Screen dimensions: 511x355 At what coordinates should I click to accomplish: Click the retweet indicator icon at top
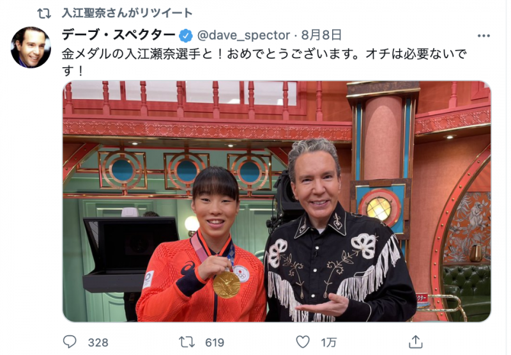click(44, 13)
